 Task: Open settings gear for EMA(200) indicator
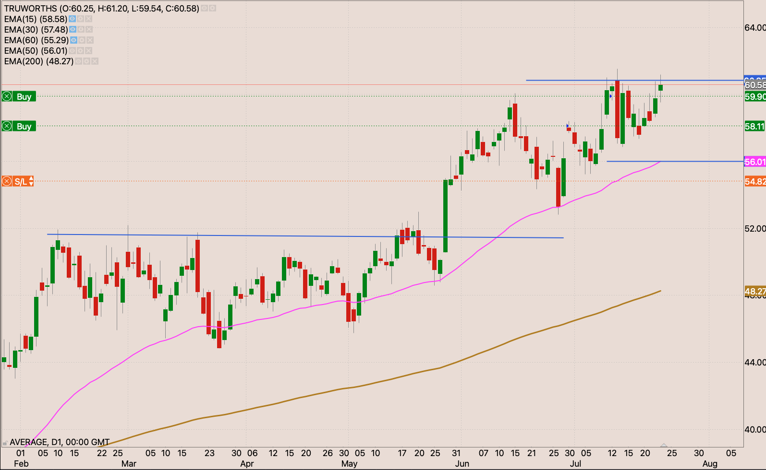pos(87,61)
